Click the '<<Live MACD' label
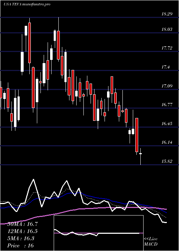Image resolution: width=179 pixels, height=251 pixels. coord(151,242)
